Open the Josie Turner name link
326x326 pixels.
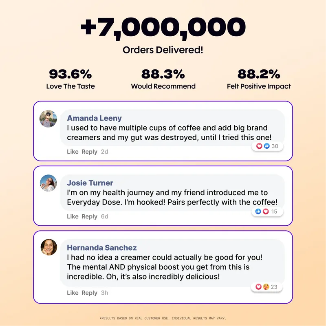coord(90,183)
